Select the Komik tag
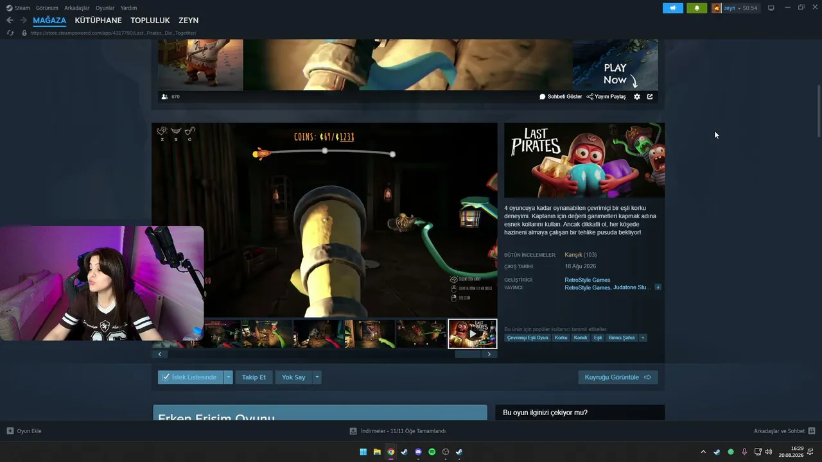The image size is (822, 462). tap(581, 338)
